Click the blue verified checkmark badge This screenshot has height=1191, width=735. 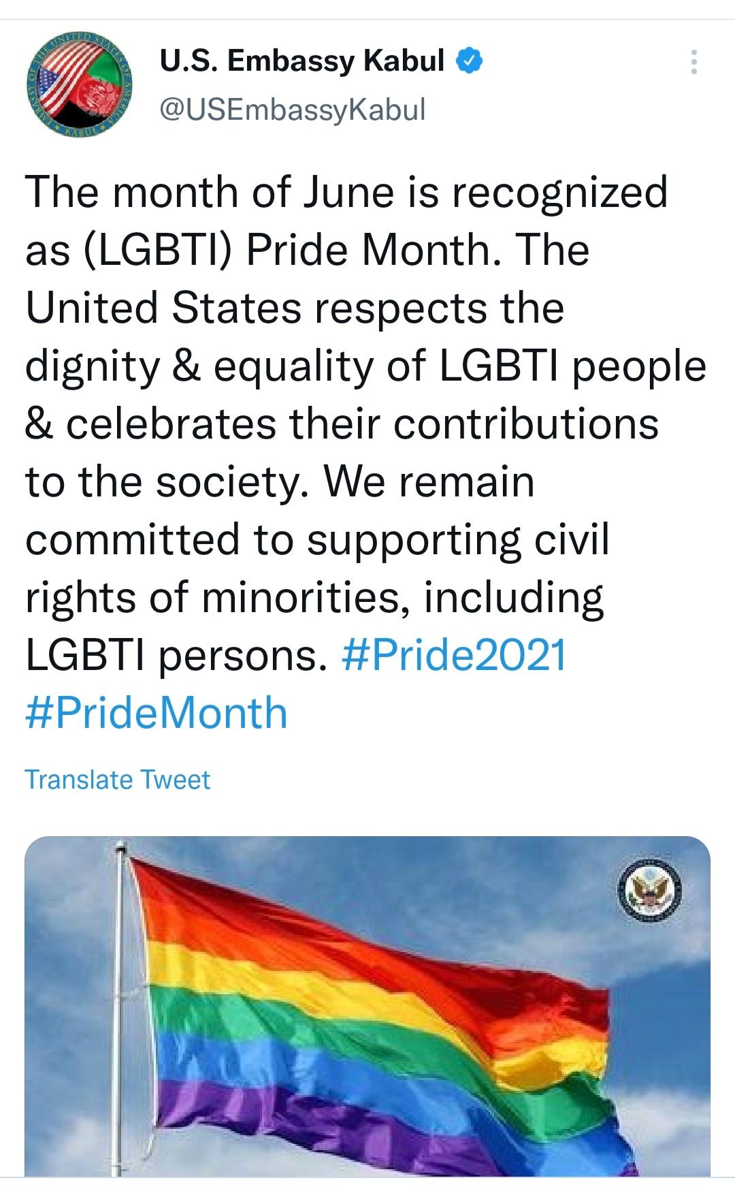click(468, 61)
